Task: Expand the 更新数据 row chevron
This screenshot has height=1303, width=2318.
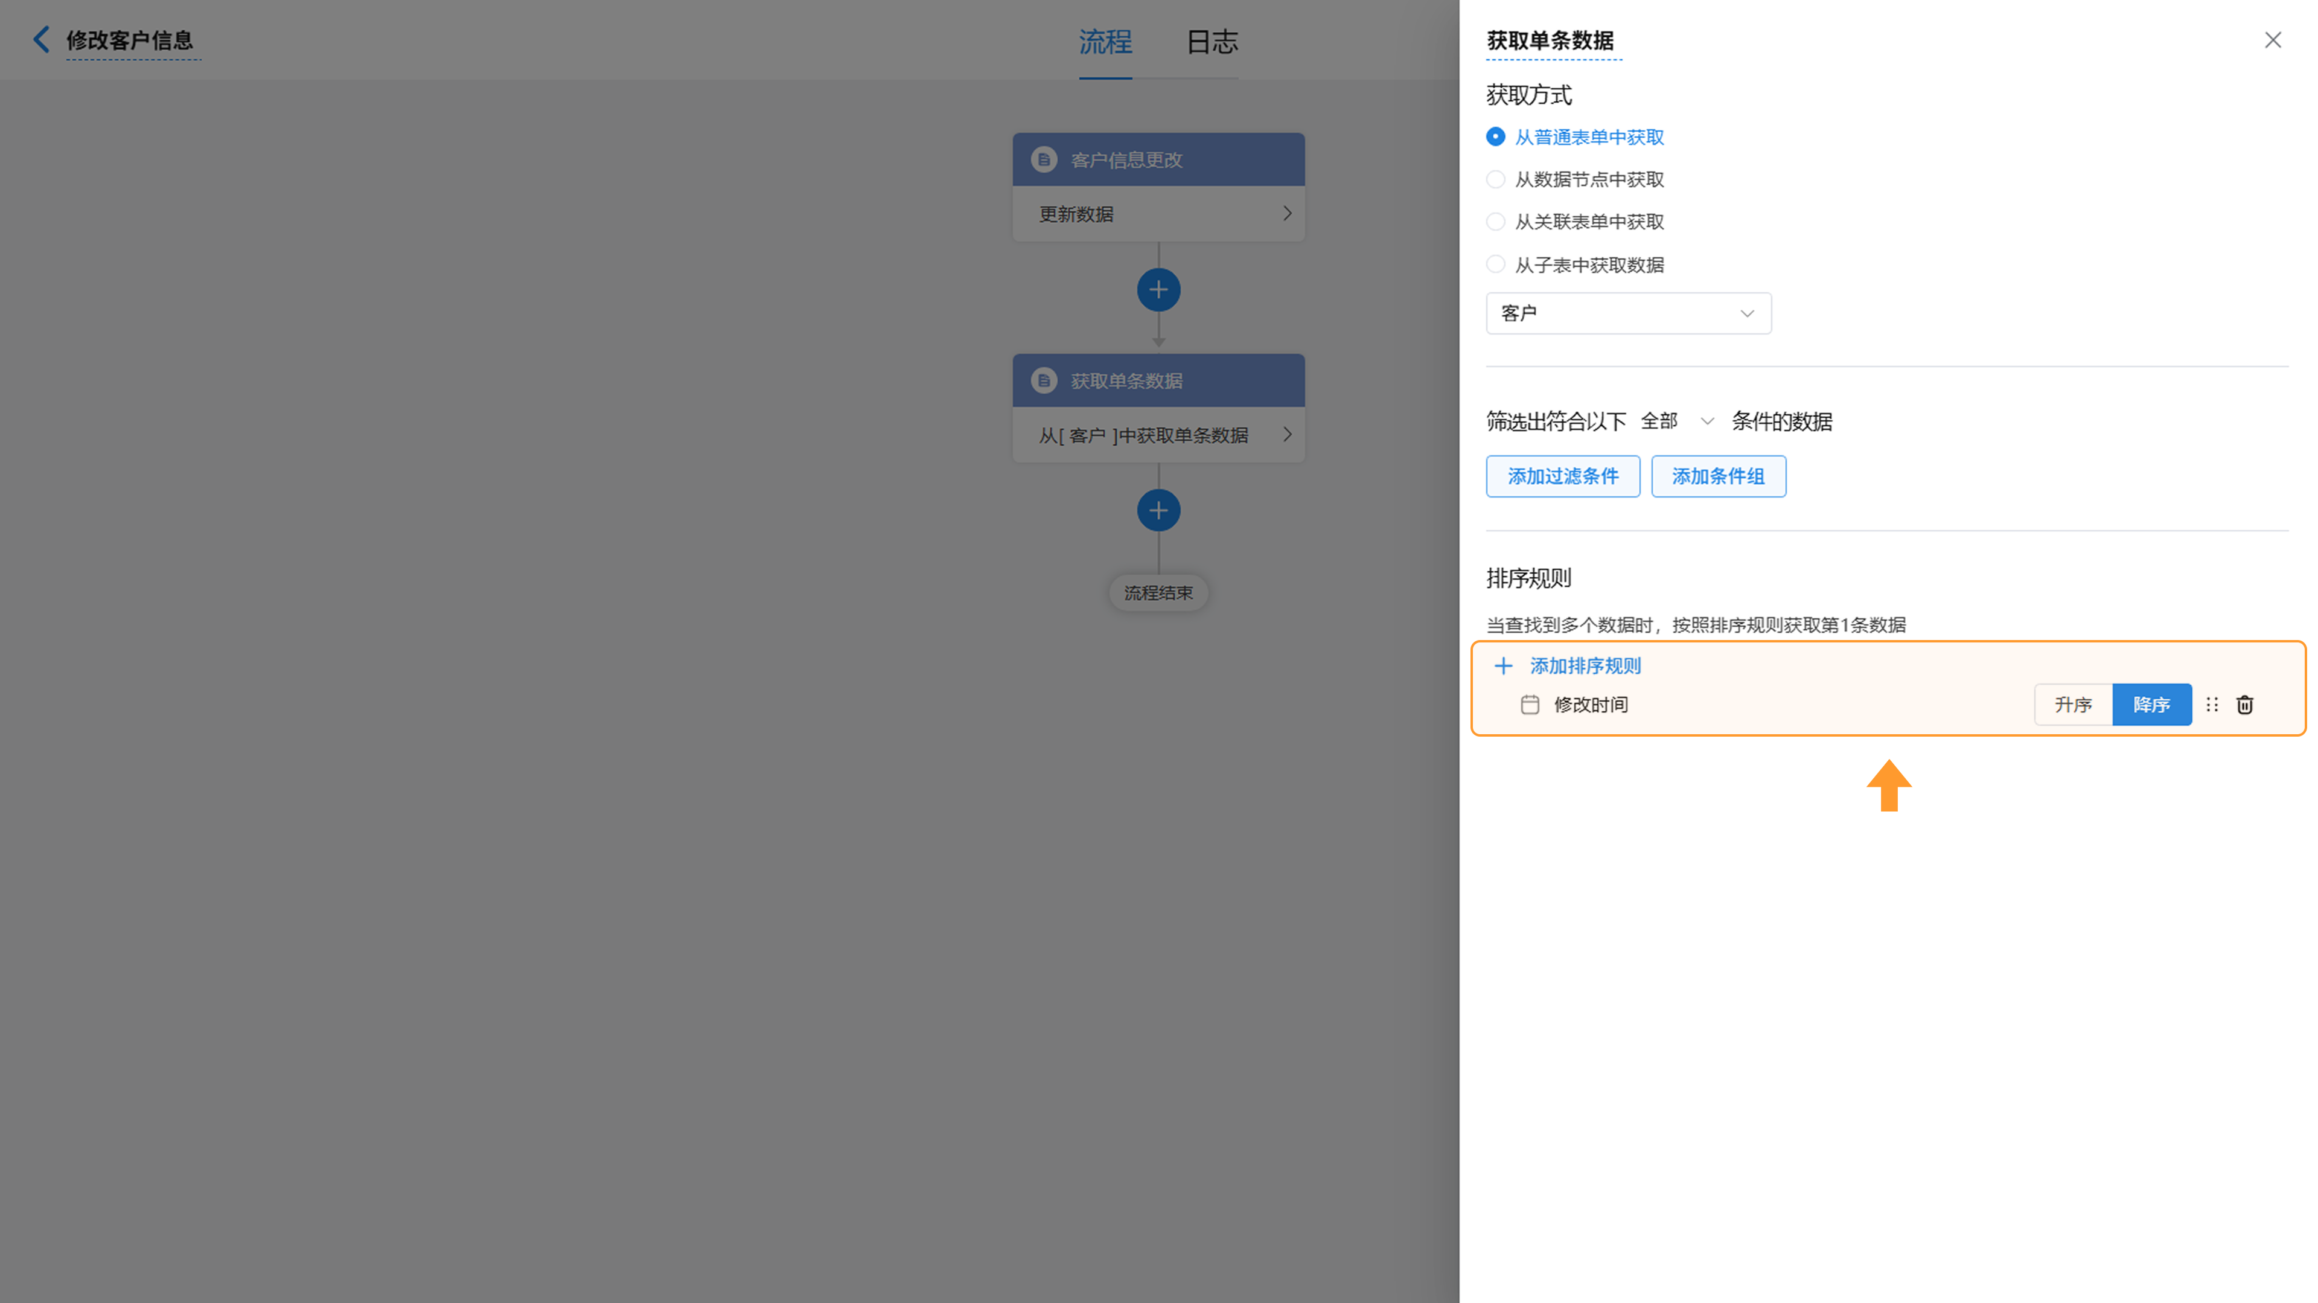Action: click(x=1287, y=213)
